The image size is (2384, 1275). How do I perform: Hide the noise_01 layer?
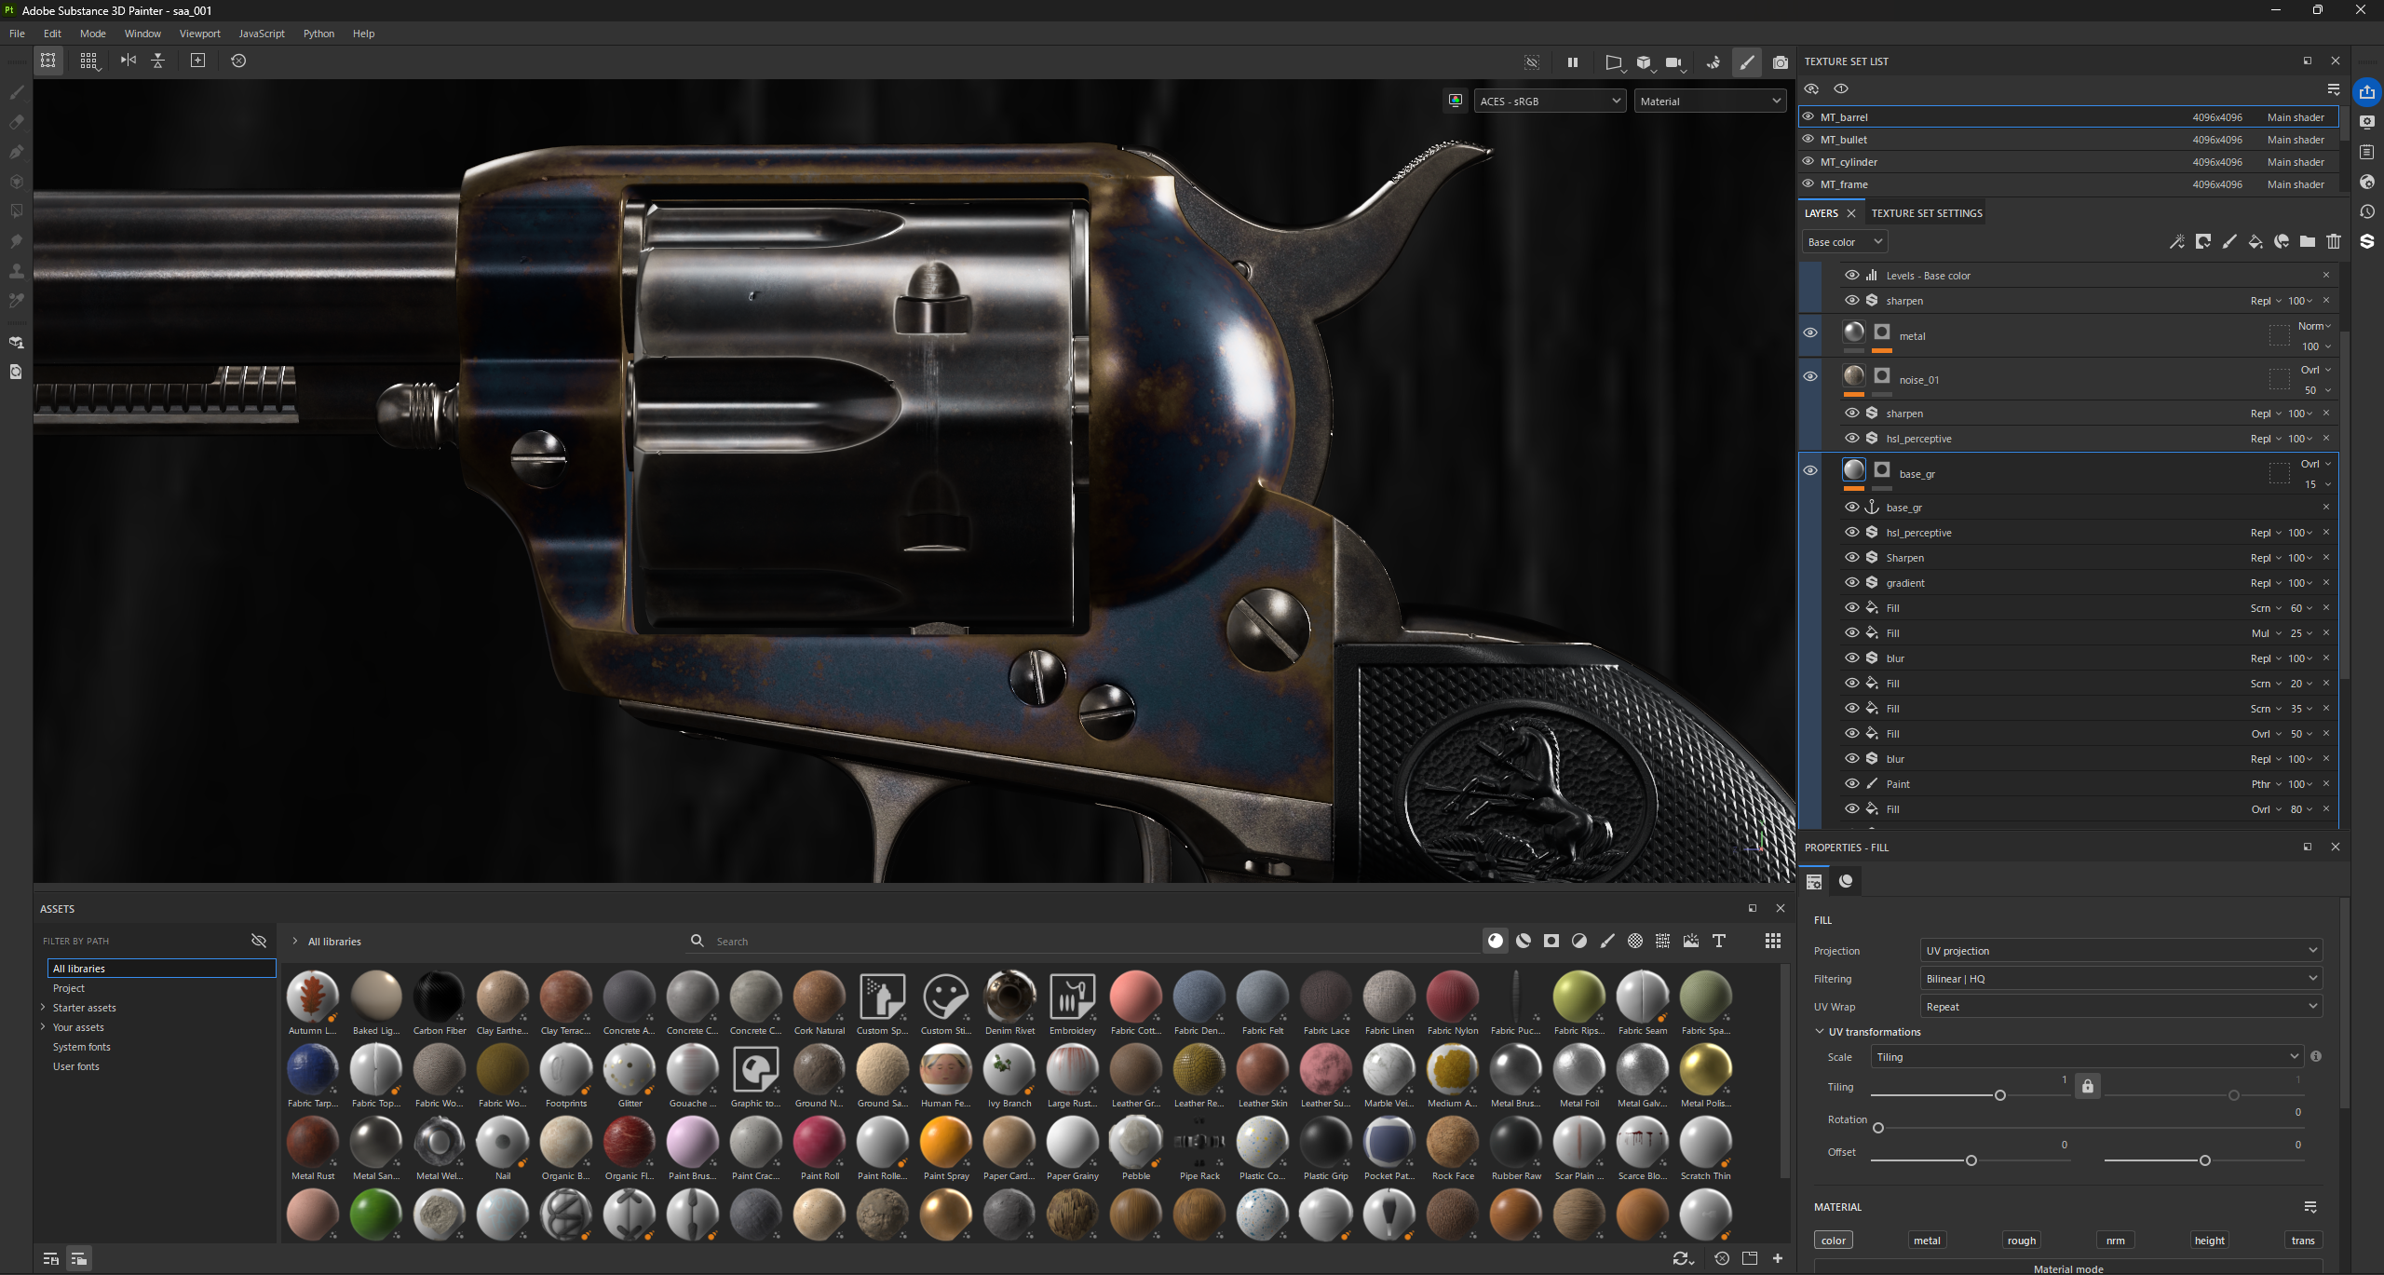1810,376
